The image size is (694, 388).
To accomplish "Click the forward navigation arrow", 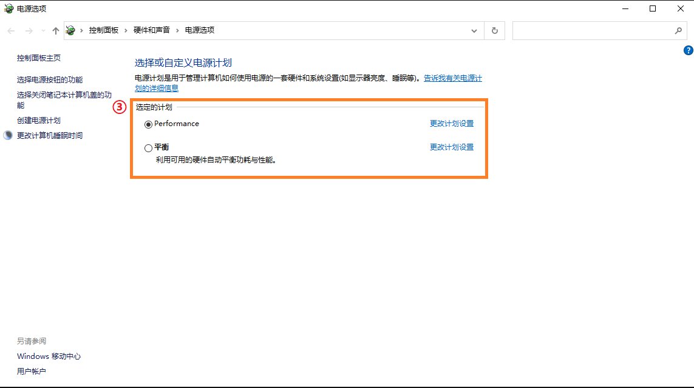I will [28, 30].
